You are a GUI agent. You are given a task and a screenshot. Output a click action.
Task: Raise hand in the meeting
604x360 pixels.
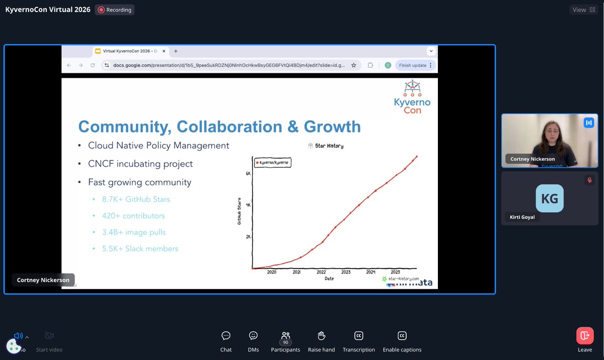[x=322, y=341]
